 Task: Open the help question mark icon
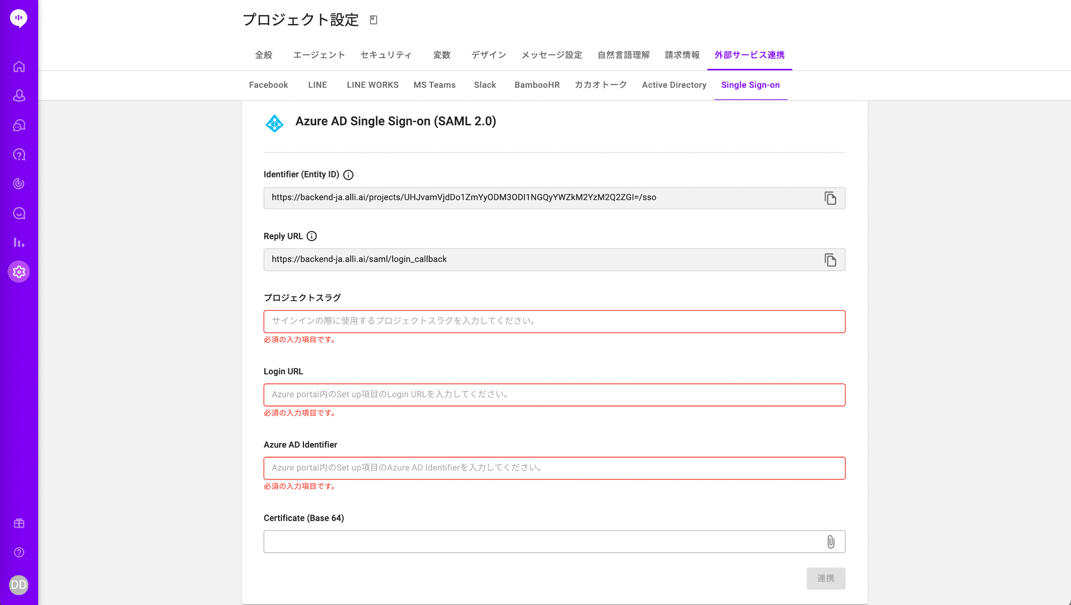pos(19,552)
